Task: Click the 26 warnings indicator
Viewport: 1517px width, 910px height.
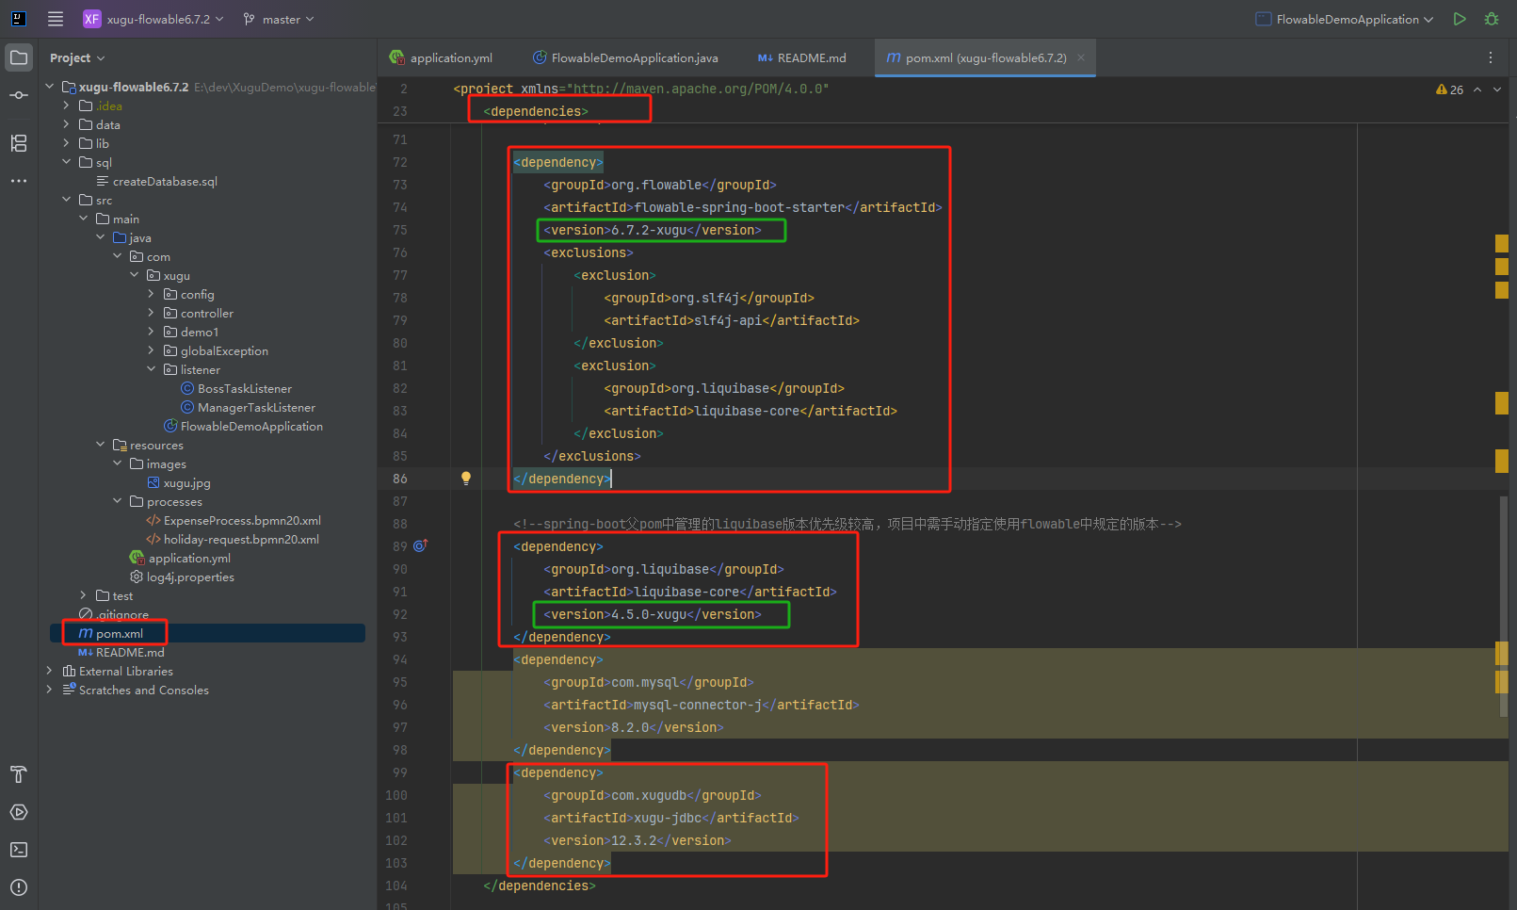Action: 1449,89
